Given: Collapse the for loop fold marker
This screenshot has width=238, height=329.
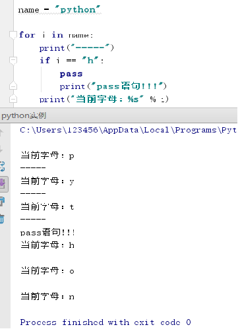Looking at the screenshot, I should point(13,35).
